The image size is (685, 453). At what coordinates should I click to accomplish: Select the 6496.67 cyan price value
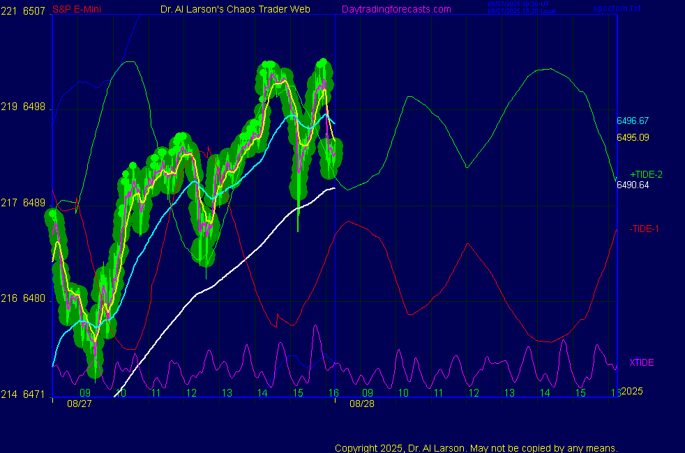(x=633, y=121)
